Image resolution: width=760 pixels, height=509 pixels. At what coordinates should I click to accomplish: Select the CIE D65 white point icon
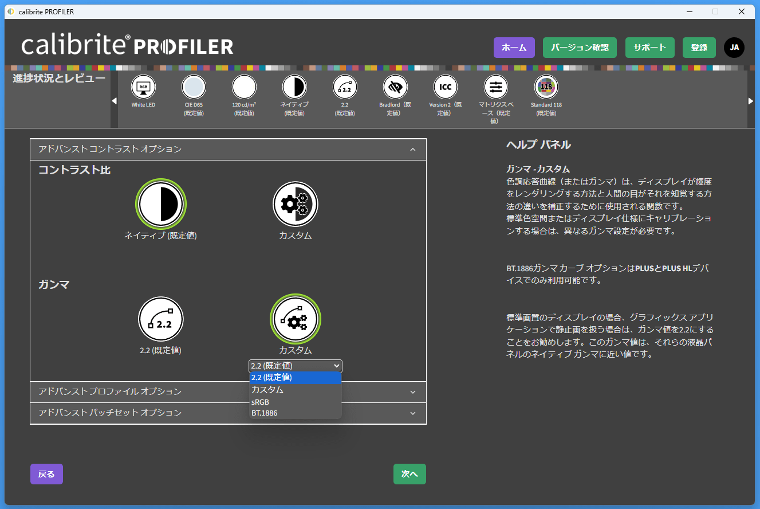point(194,87)
